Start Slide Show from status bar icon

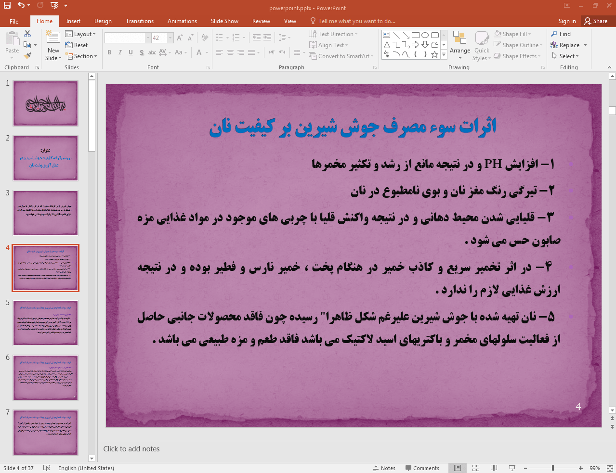pos(512,468)
